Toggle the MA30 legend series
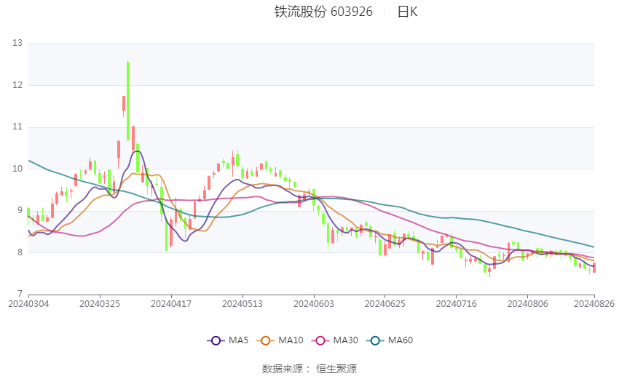Image resolution: width=619 pixels, height=376 pixels. 335,340
